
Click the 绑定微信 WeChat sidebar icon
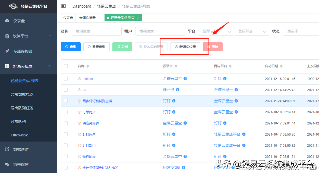tap(7, 165)
